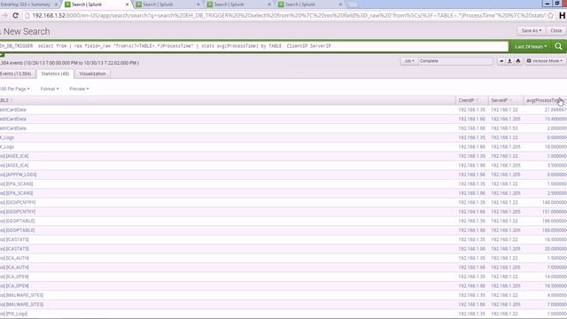The height and width of the screenshot is (319, 567).
Task: Reload the page with browser refresh icon
Action: tap(15, 16)
